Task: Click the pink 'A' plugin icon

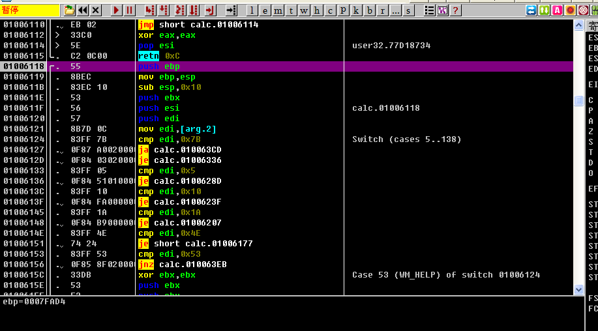Action: (x=557, y=10)
